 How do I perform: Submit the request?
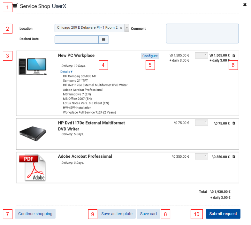tap(223, 214)
